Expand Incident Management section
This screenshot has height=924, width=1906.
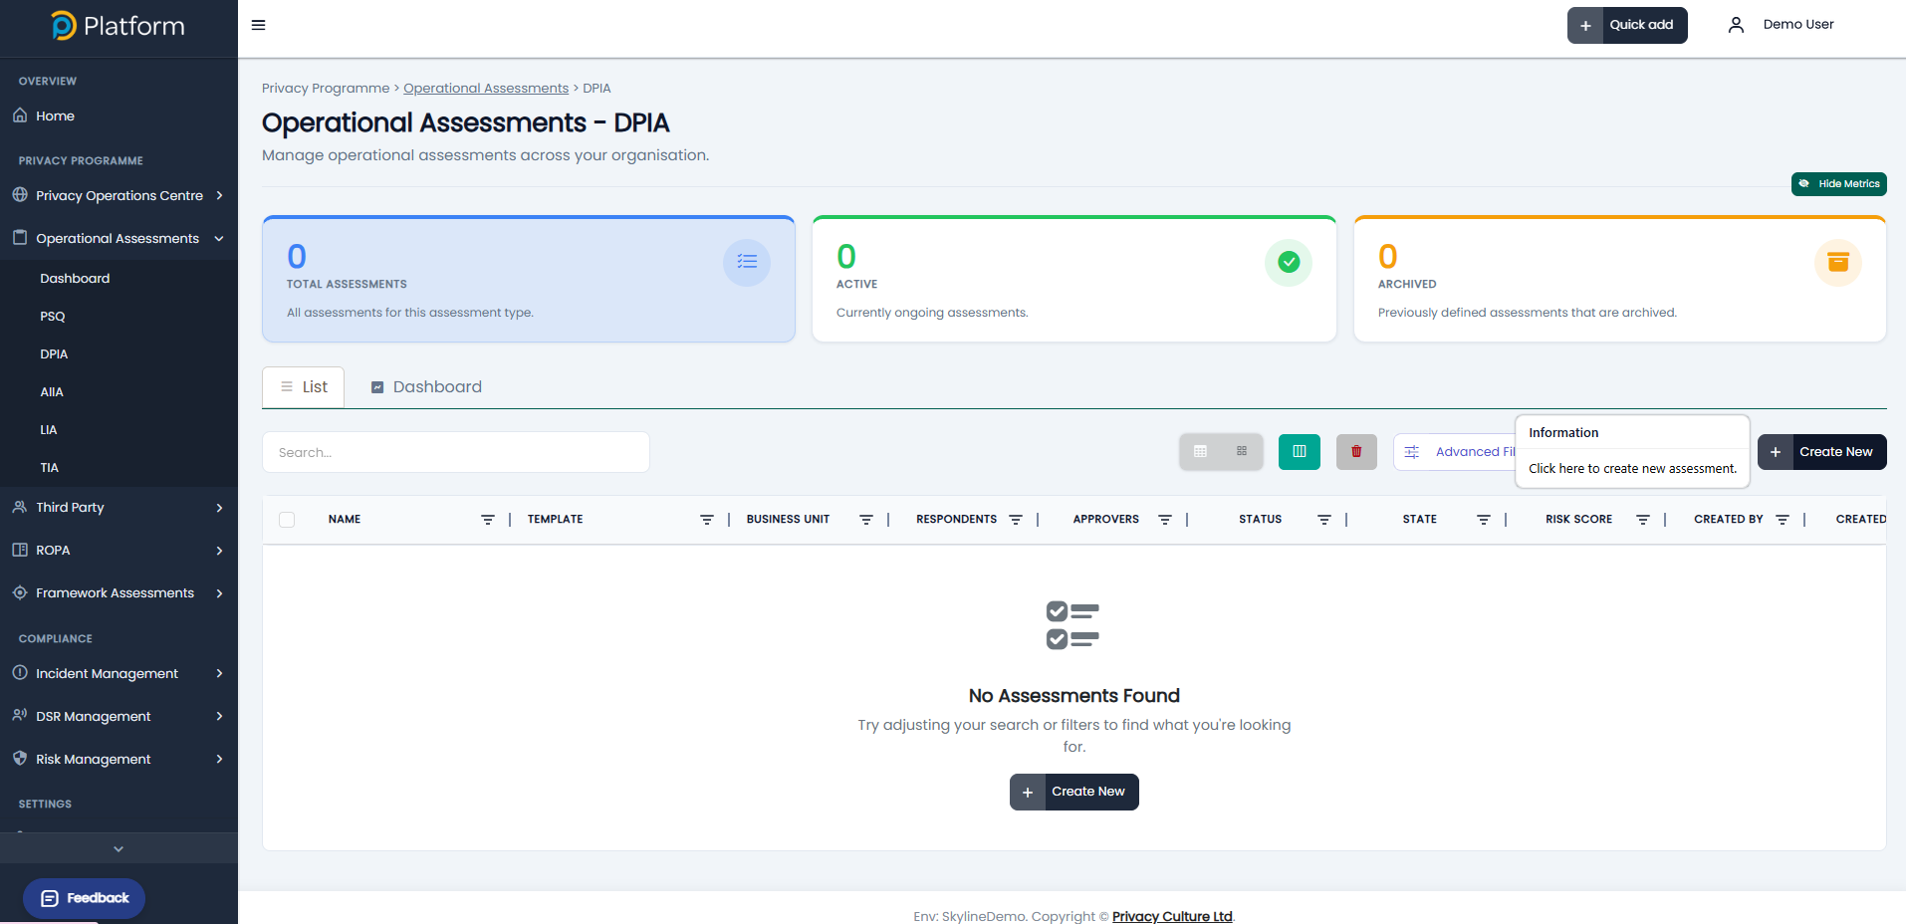[x=119, y=674]
